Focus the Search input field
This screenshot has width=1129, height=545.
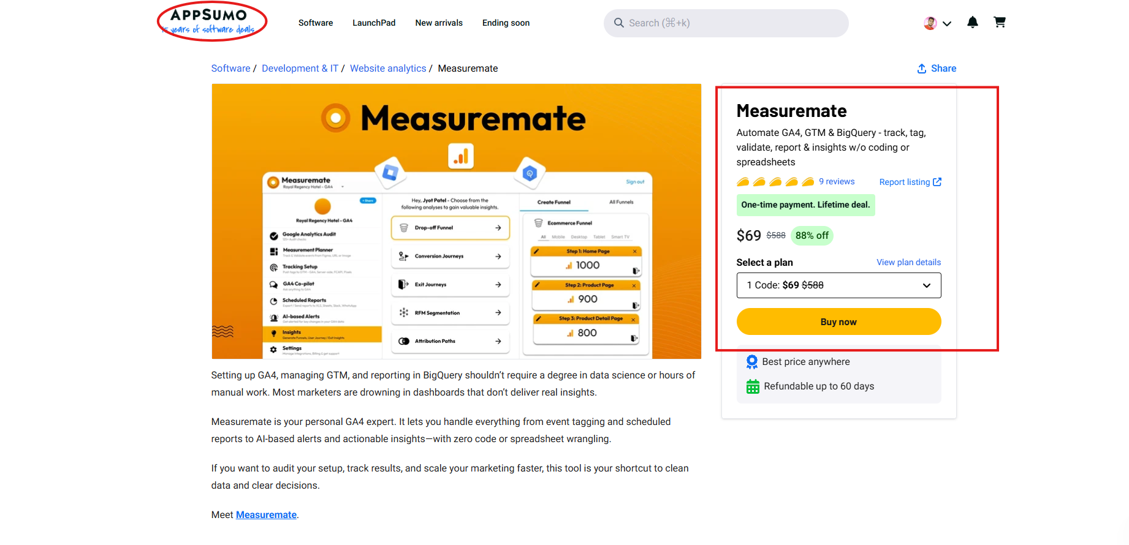tap(726, 23)
